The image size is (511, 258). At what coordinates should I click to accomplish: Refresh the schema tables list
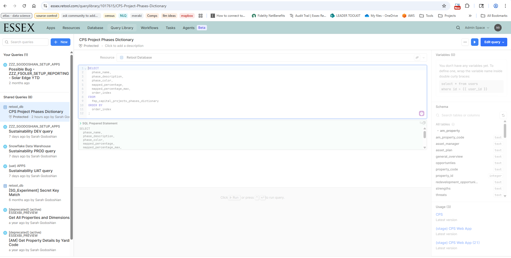click(503, 115)
